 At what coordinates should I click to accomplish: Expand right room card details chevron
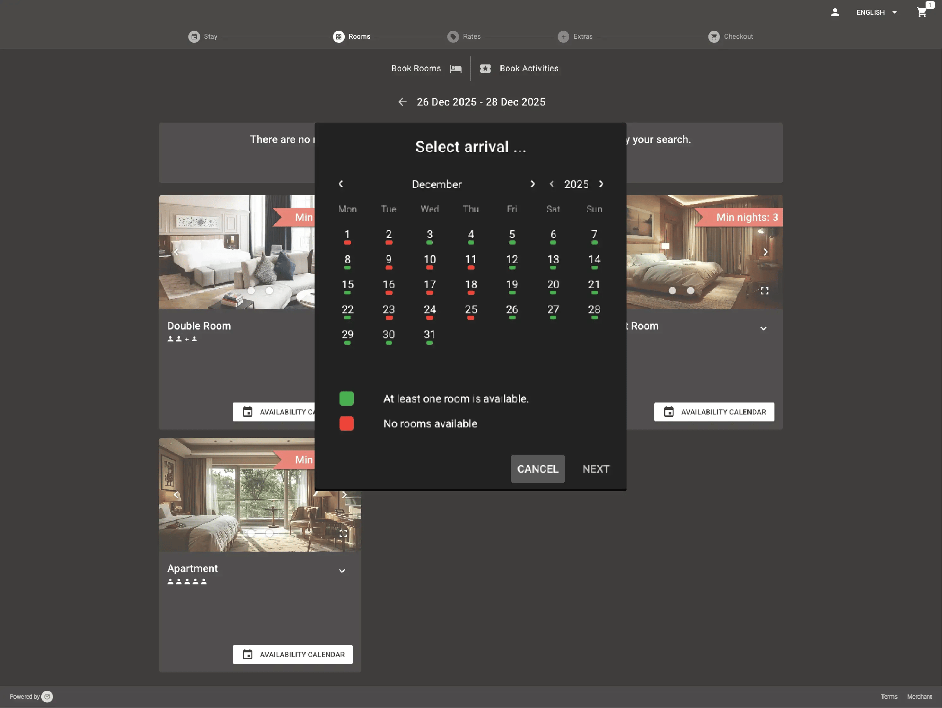tap(763, 328)
